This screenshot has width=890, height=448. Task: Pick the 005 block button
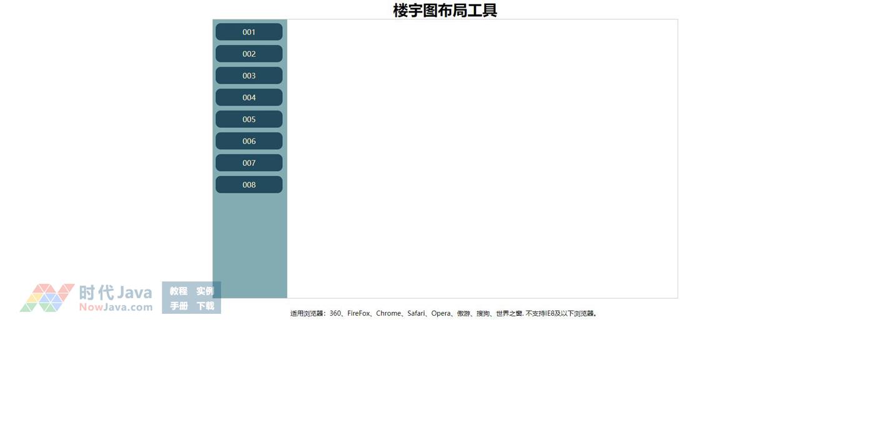[249, 119]
